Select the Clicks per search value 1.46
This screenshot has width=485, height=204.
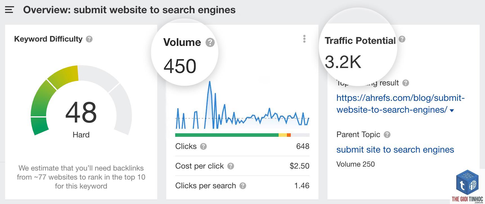point(302,186)
